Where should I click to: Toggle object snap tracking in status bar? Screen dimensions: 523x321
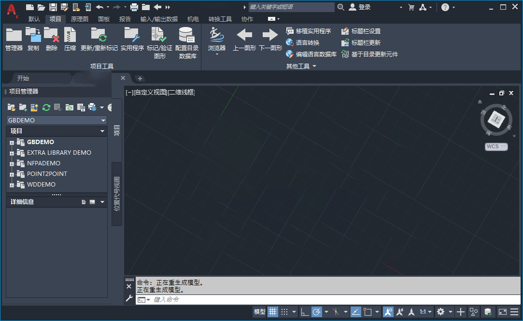[x=355, y=312]
